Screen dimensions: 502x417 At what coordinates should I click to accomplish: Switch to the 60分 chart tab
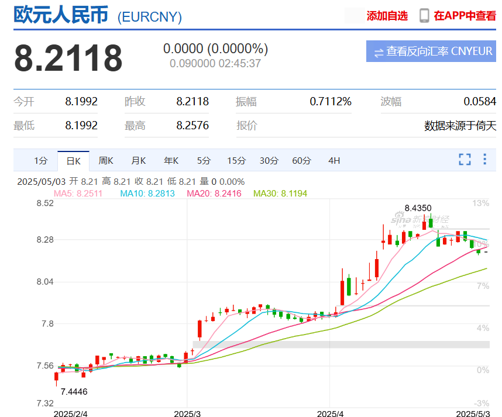301,161
